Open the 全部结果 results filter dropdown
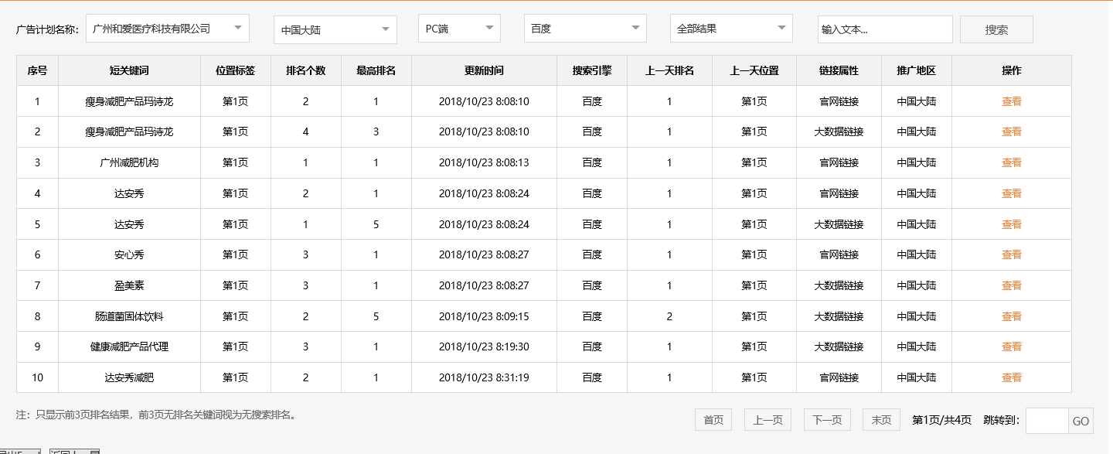The width and height of the screenshot is (1113, 454). click(x=731, y=28)
